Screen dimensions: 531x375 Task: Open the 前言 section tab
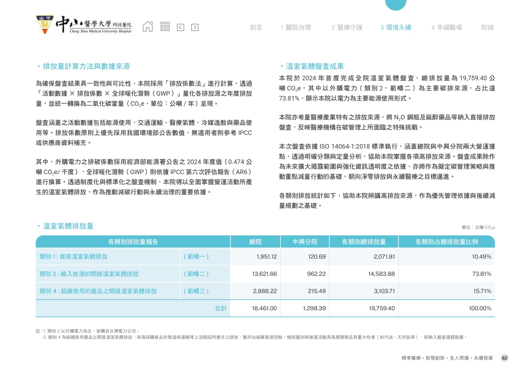click(x=256, y=27)
